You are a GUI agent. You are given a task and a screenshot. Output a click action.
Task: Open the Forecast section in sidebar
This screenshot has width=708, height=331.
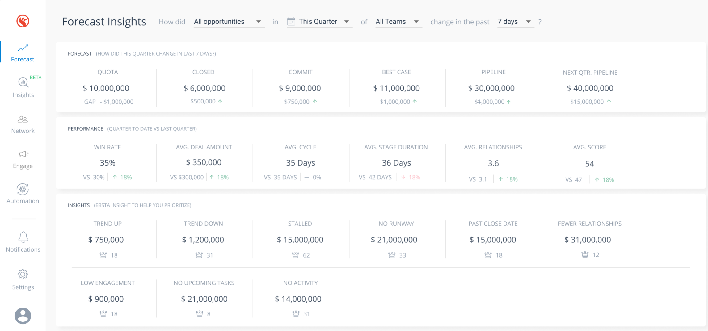[23, 53]
